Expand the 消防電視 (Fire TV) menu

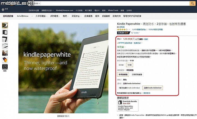click(55, 16)
